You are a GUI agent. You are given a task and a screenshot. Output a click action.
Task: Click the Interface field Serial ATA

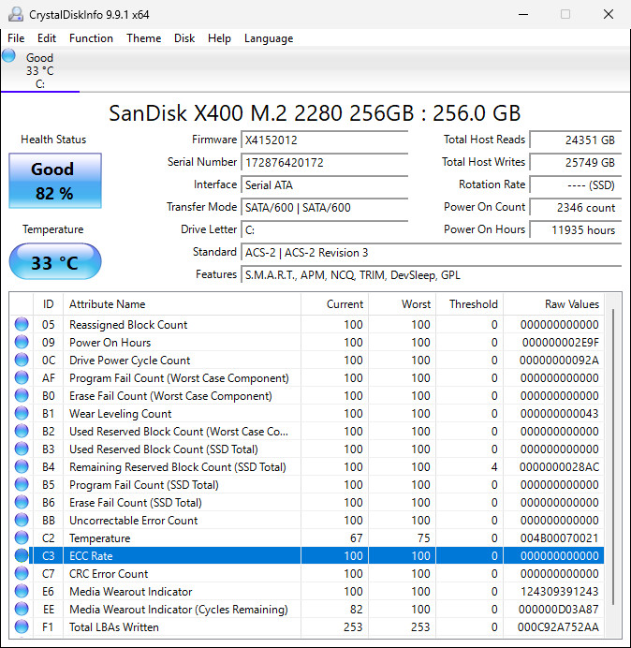[325, 184]
